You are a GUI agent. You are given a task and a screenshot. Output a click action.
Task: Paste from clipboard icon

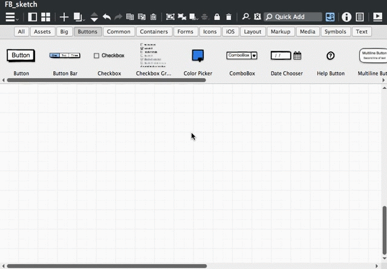click(153, 17)
